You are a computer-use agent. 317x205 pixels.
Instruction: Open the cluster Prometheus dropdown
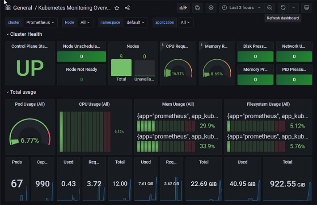pos(40,22)
